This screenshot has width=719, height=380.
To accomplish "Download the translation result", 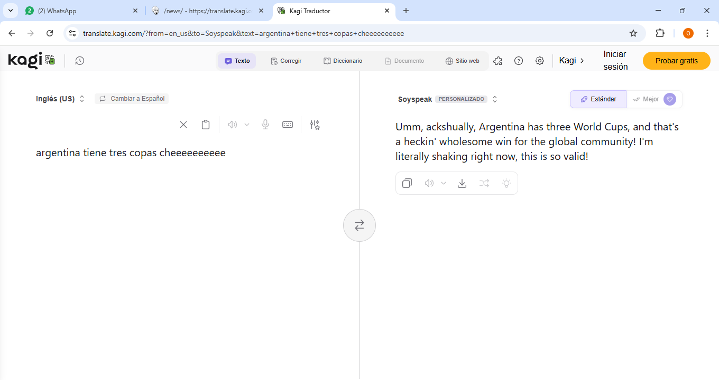I will click(x=462, y=183).
